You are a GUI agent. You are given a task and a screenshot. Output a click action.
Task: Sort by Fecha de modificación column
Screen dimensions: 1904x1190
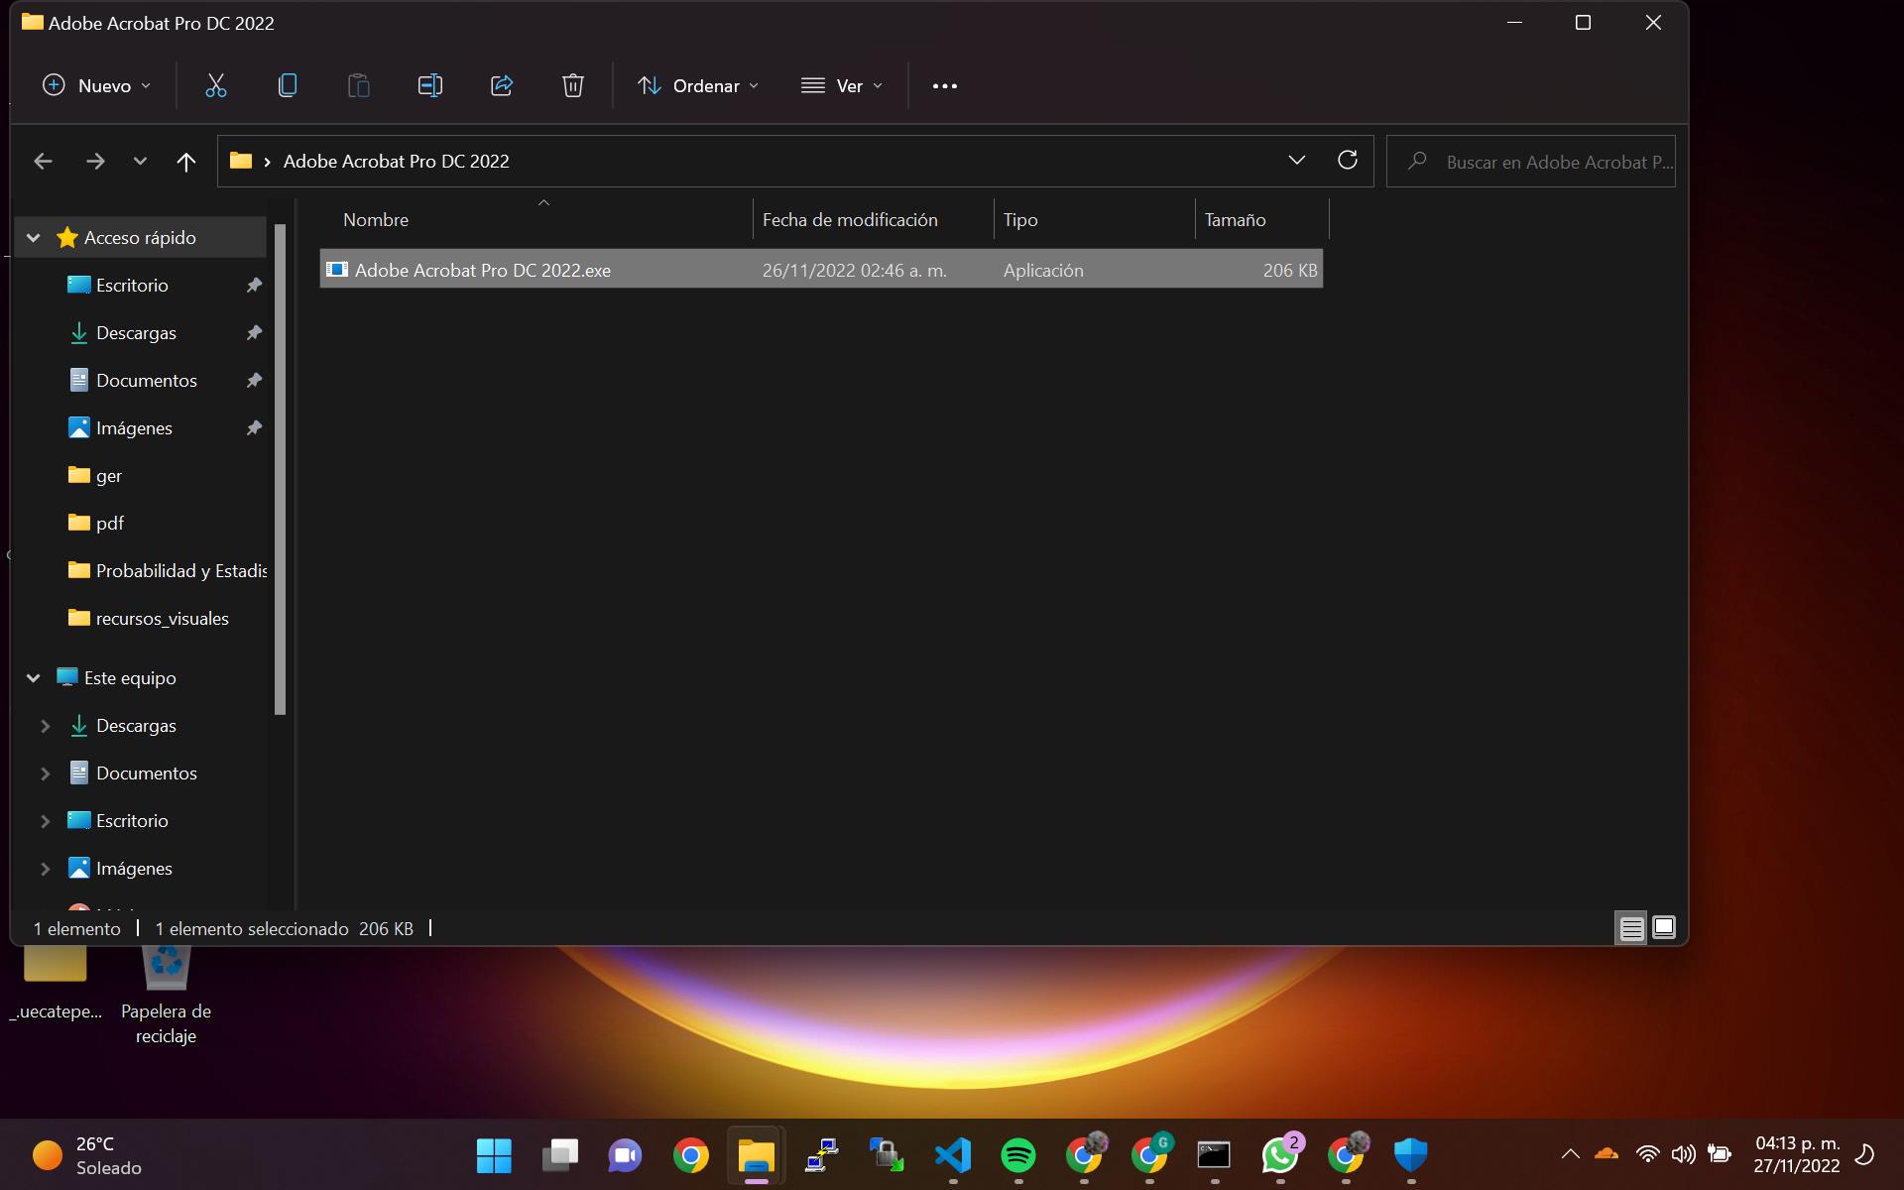(850, 220)
